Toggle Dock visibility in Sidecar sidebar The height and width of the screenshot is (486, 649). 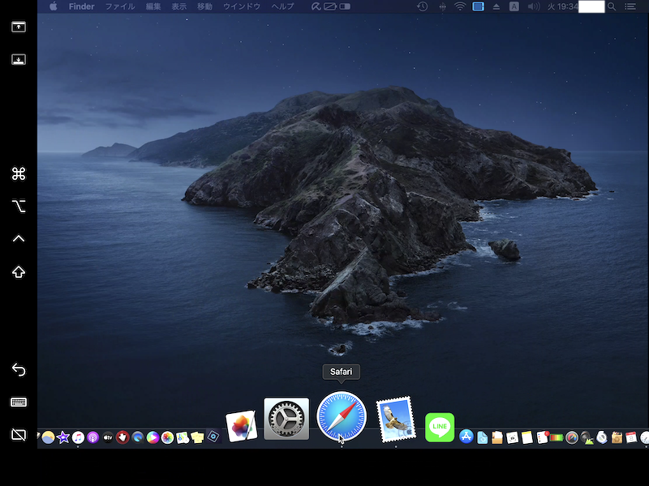coord(18,59)
